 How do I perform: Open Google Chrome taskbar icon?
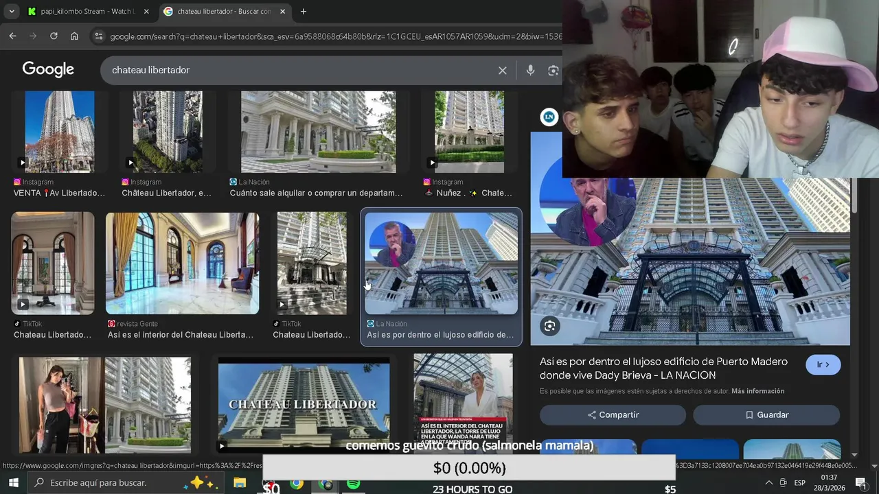pos(297,483)
